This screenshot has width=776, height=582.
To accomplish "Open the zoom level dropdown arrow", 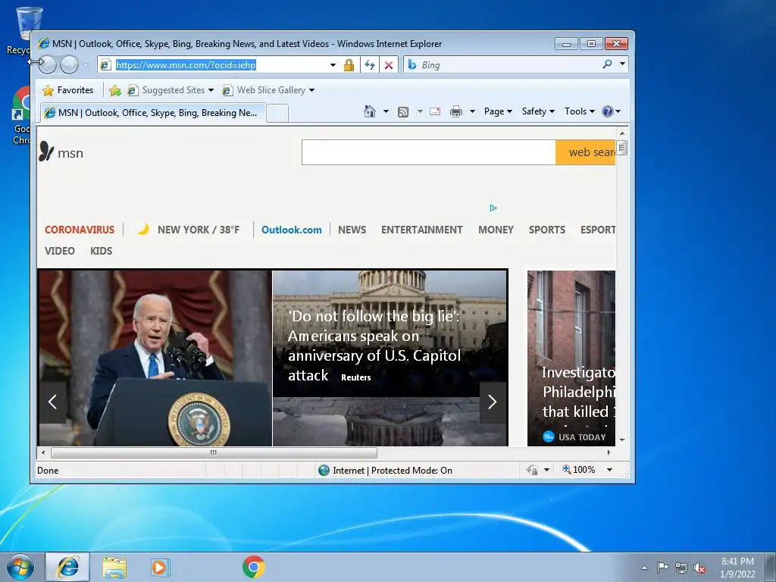I will [610, 470].
